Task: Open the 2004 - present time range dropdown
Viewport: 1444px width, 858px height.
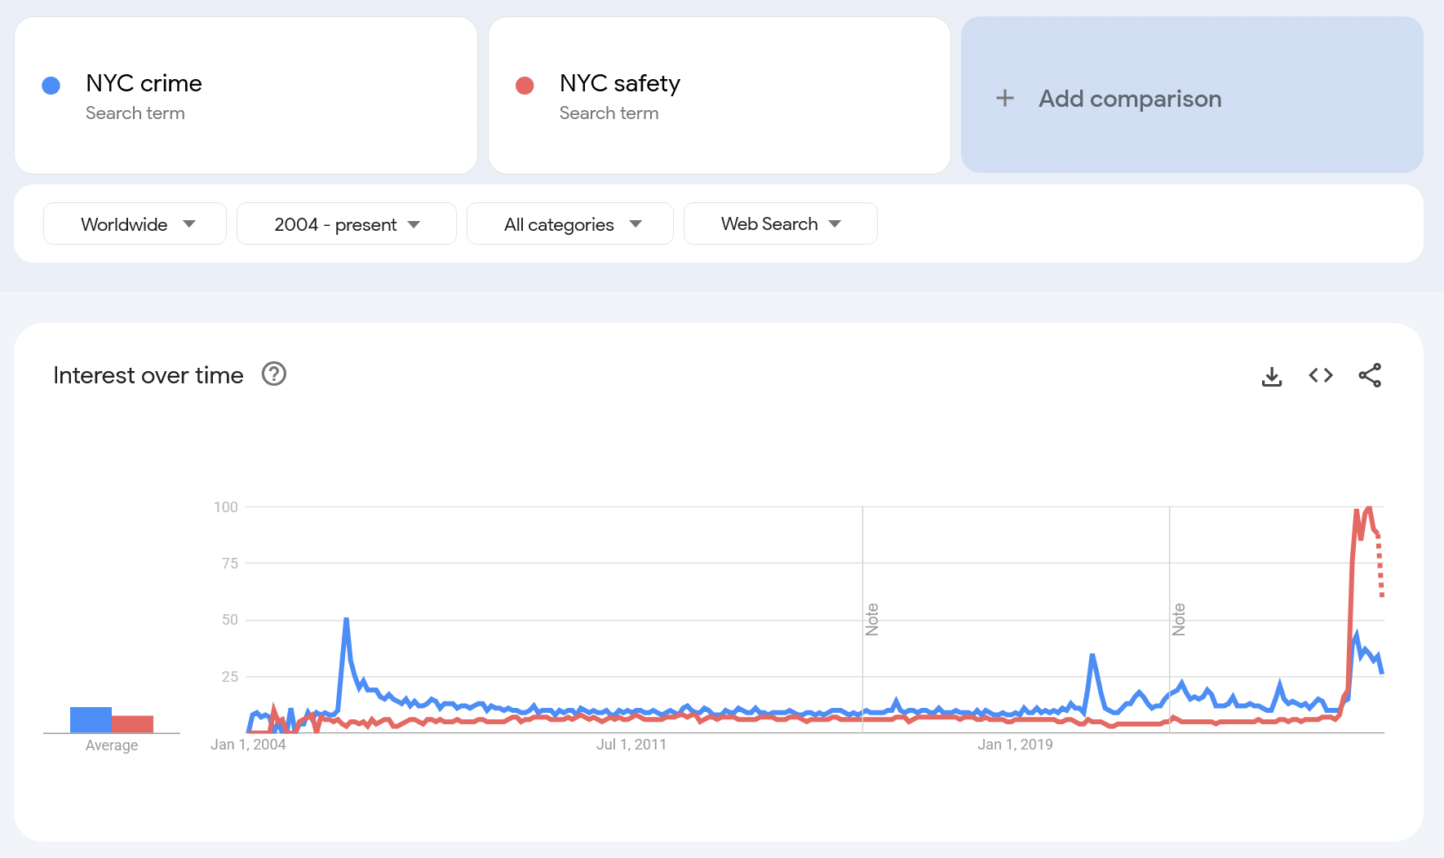Action: 346,224
